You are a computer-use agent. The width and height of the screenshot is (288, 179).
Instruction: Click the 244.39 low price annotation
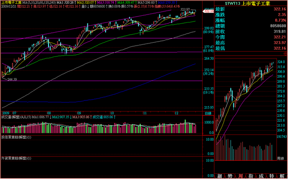pyautogui.click(x=12, y=79)
